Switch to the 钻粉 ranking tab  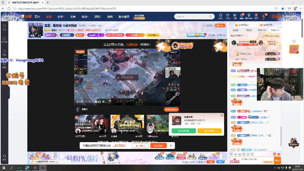[x=275, y=30]
